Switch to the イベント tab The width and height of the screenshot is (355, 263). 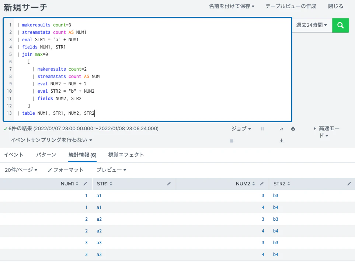click(x=14, y=155)
